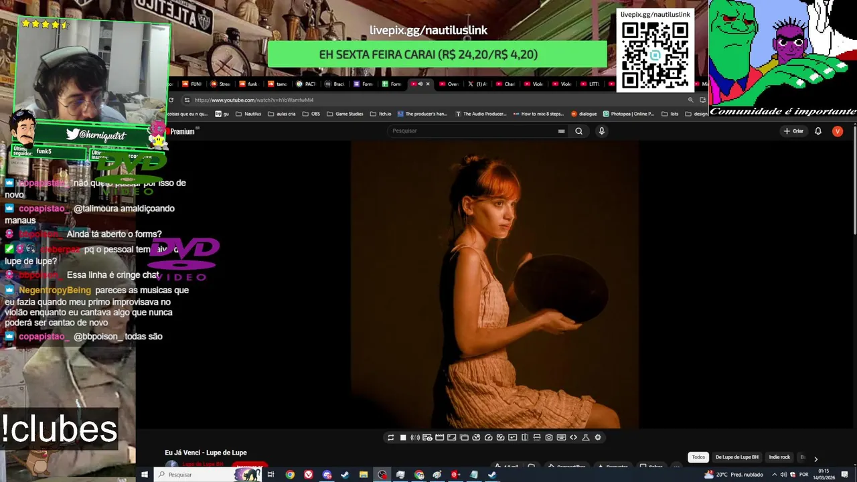Open The Audio Producer bookmark

(481, 114)
